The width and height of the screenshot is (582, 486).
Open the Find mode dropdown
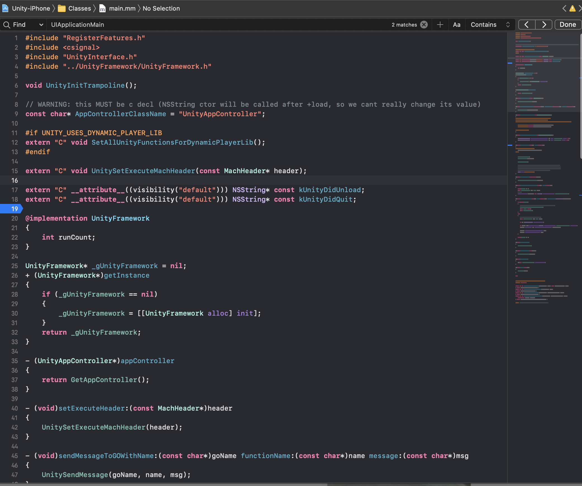click(x=23, y=25)
